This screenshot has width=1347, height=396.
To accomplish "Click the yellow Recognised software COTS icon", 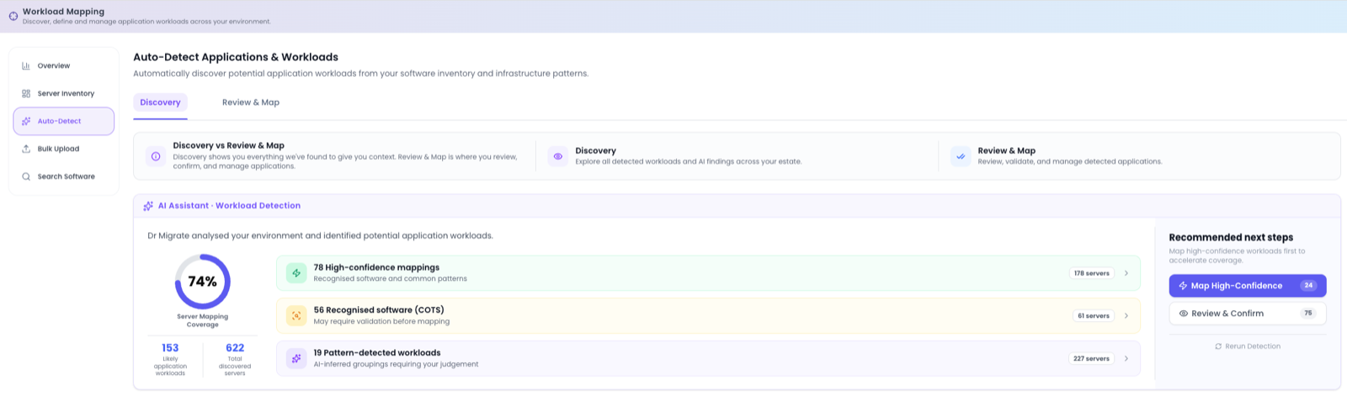I will pos(296,315).
